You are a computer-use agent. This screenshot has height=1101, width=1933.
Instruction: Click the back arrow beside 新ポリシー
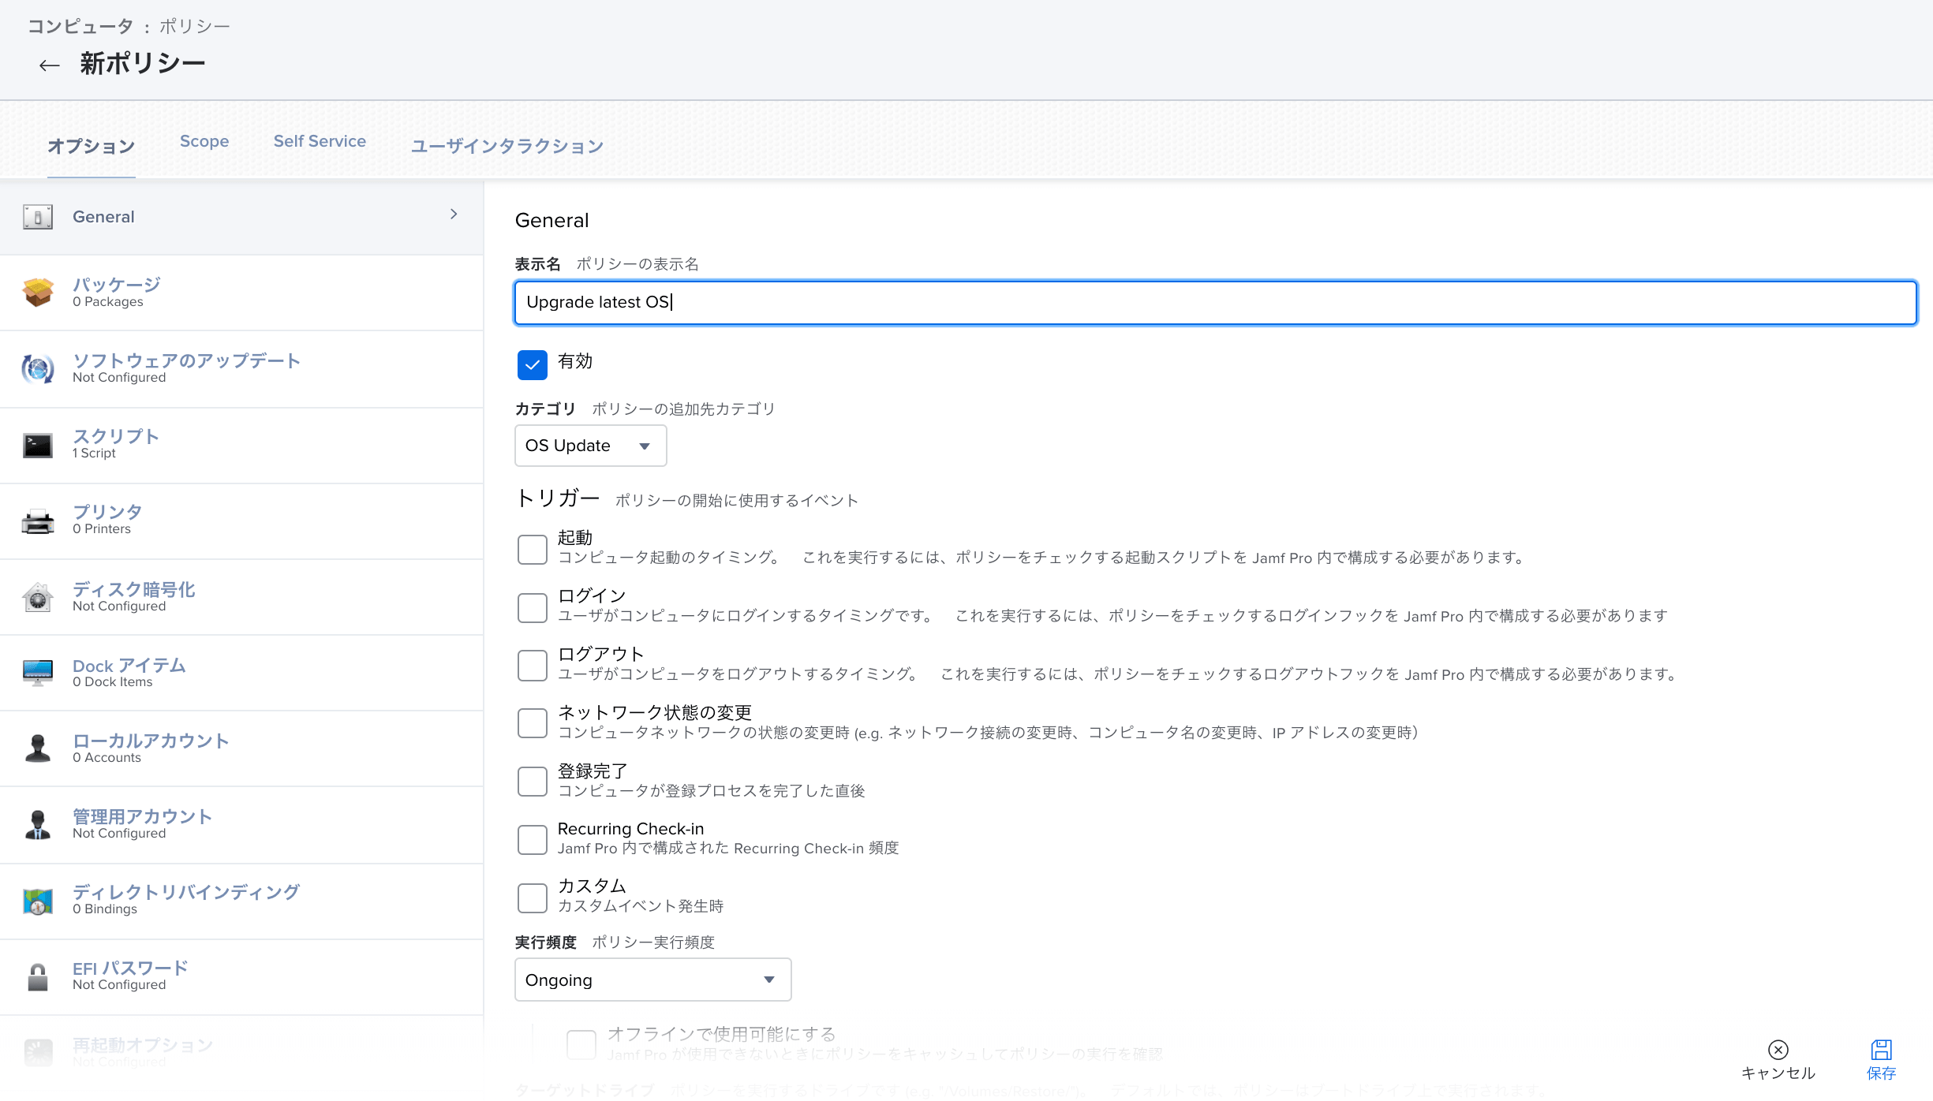tap(50, 65)
